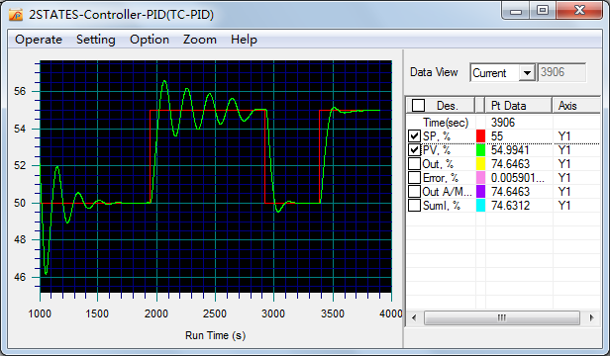
Task: Enable the Out, % trace checkbox
Action: pyautogui.click(x=414, y=163)
